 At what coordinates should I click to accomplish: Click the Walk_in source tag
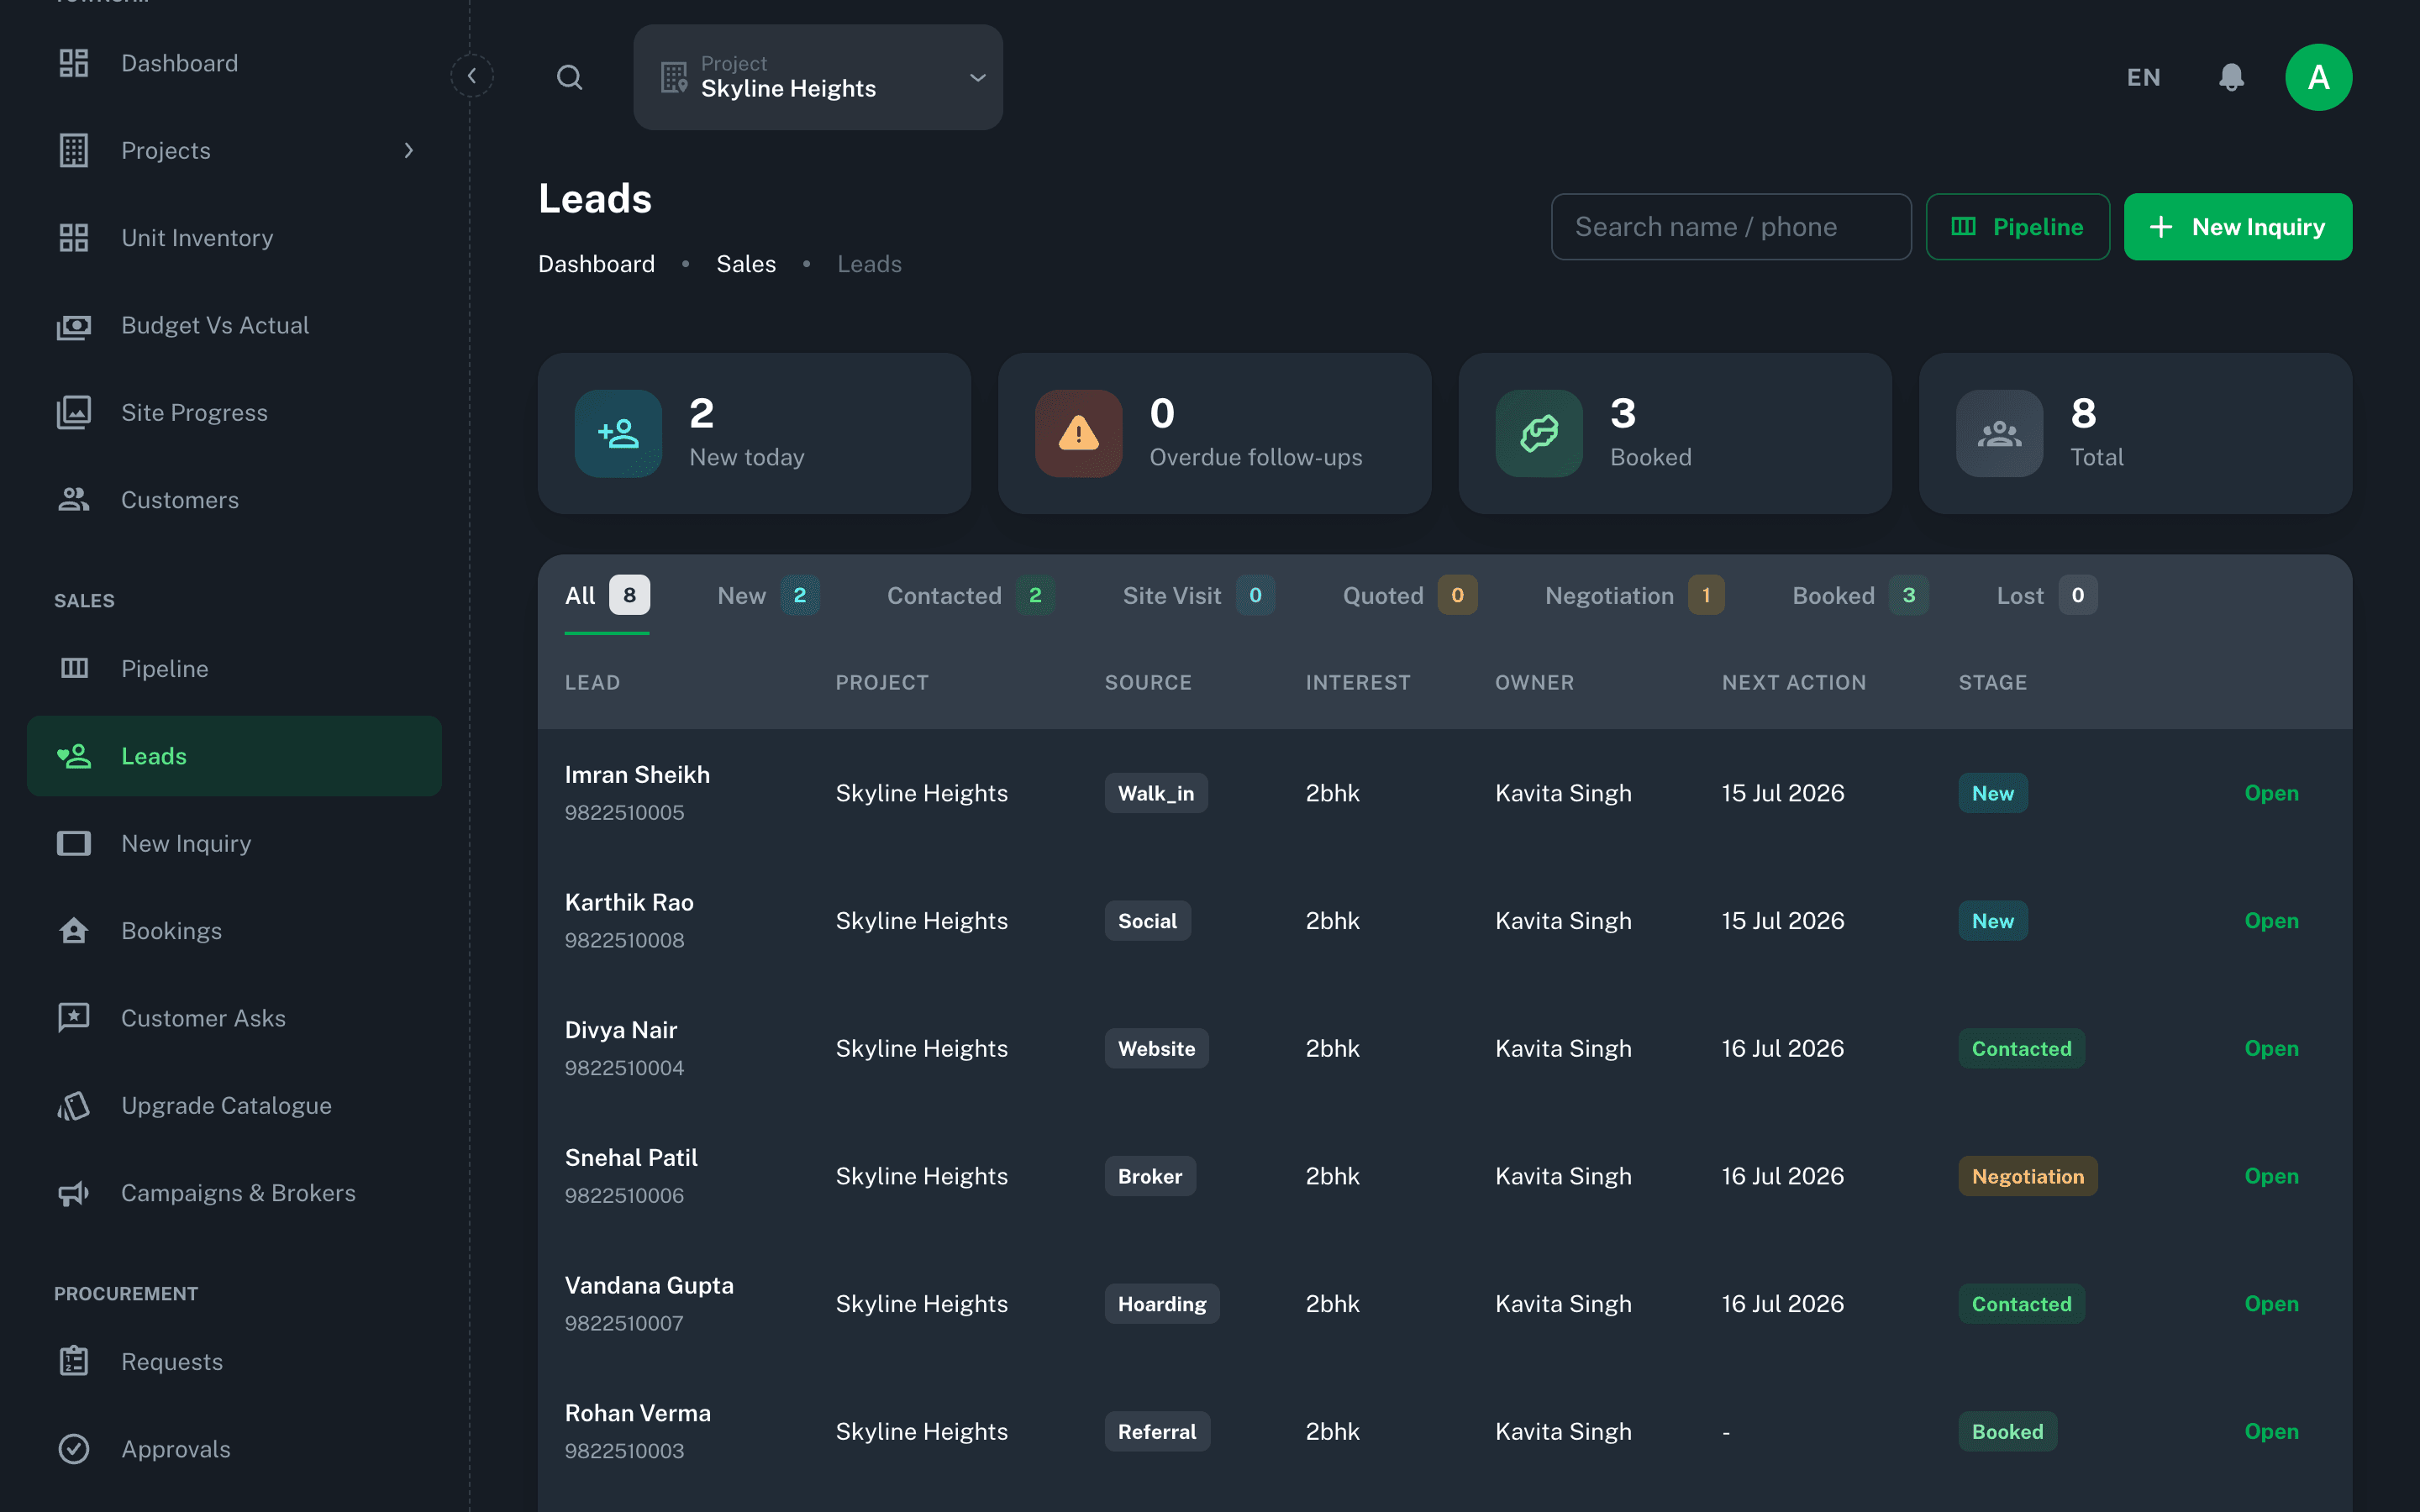click(x=1156, y=793)
